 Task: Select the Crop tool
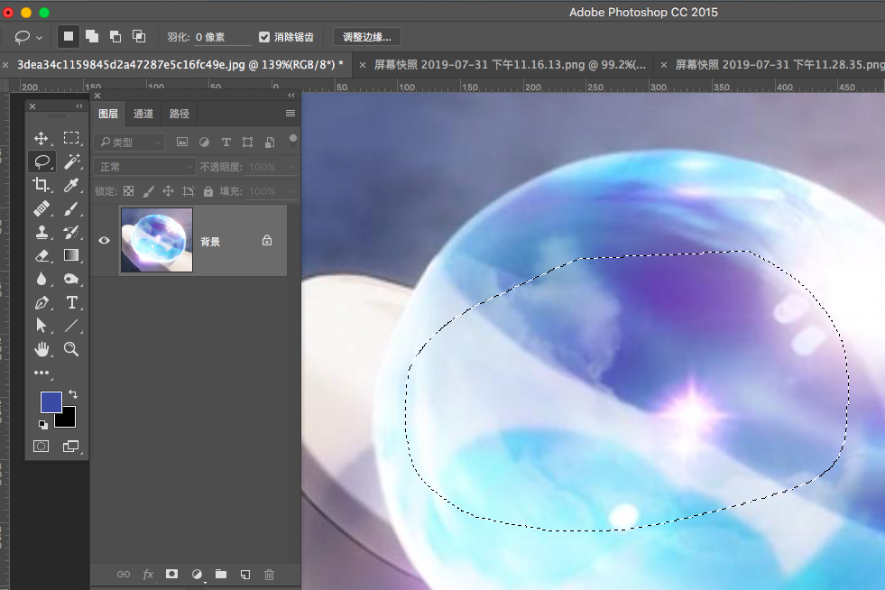pos(41,185)
